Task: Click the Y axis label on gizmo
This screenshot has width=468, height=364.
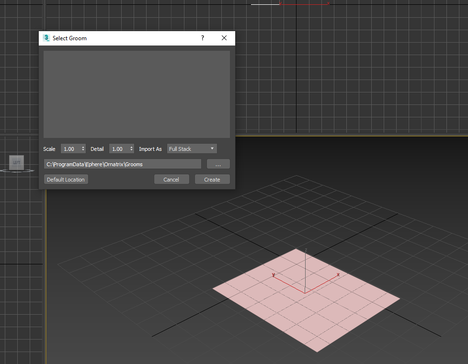Action: 273,275
